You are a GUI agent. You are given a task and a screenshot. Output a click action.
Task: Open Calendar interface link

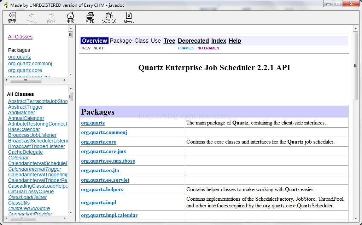click(x=18, y=158)
